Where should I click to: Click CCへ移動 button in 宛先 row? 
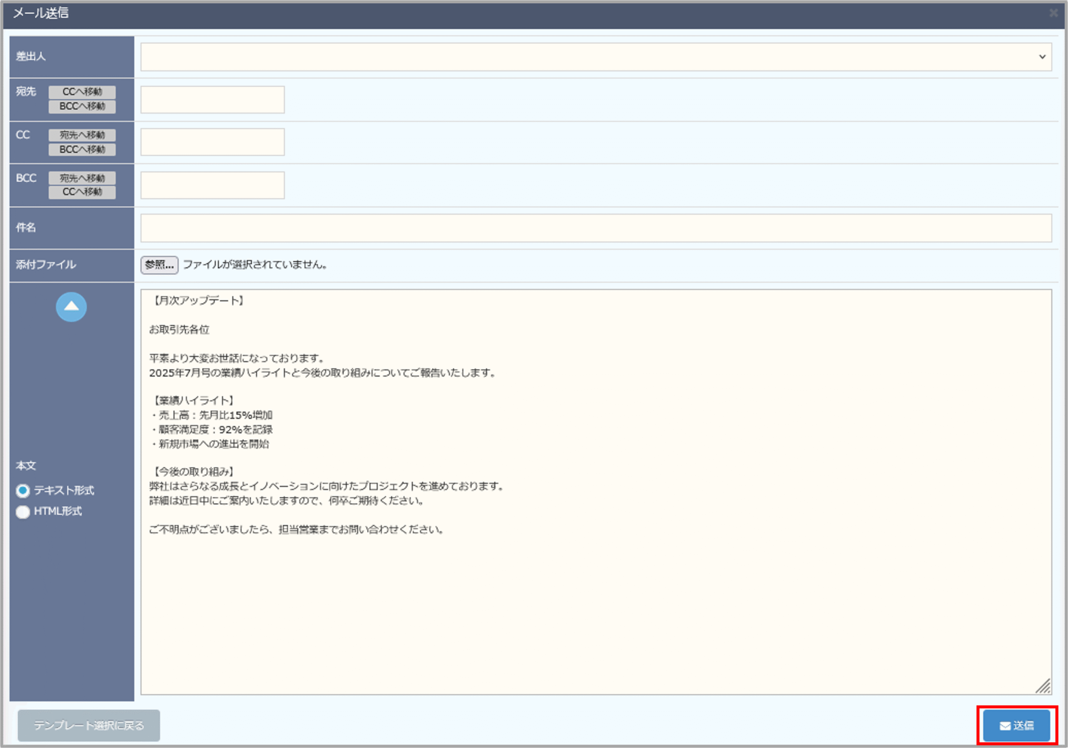tap(82, 92)
